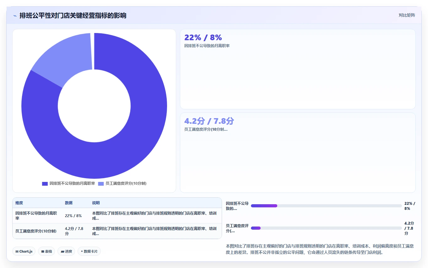The image size is (428, 268).
Task: Click the 4.2分 / 7.8分 progress value label
Action: tap(409, 228)
